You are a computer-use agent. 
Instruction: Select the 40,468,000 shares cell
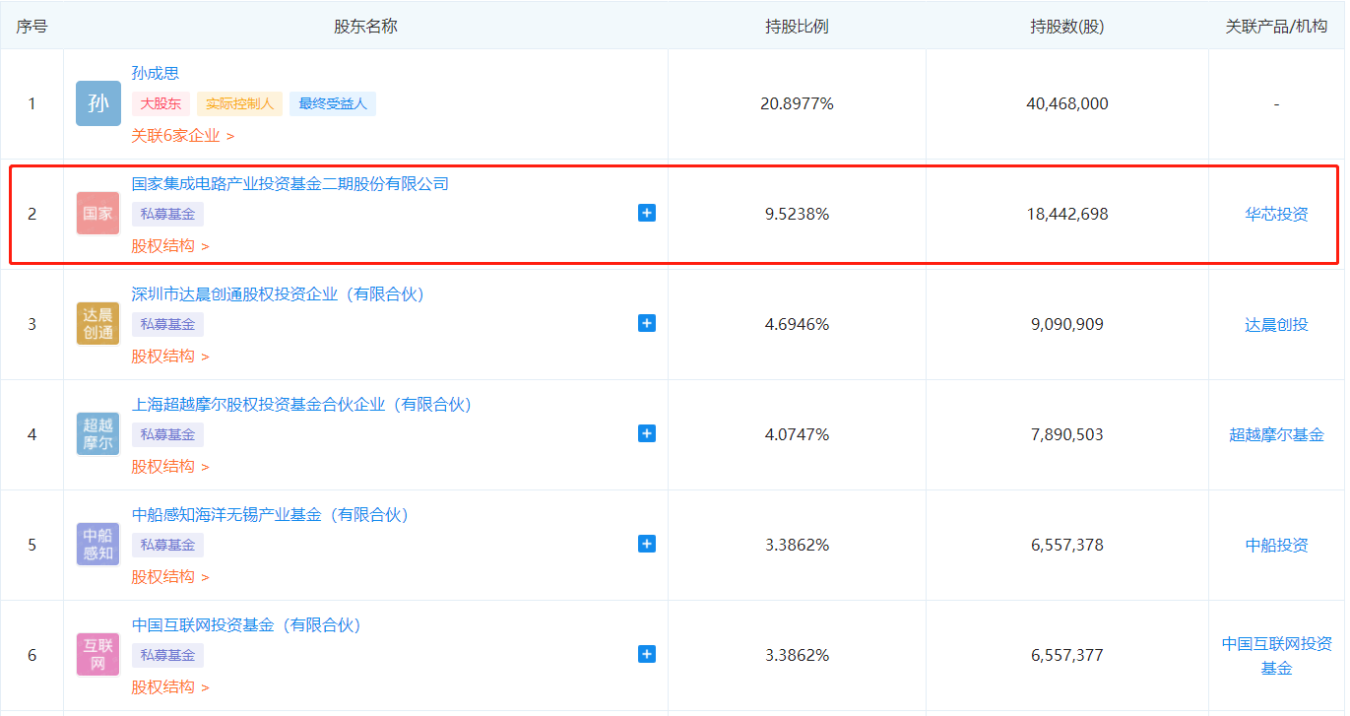(1067, 103)
